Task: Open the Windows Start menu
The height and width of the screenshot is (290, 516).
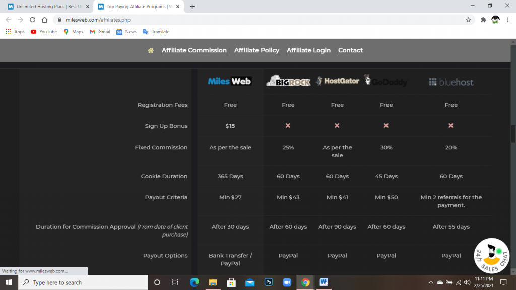Action: click(x=9, y=282)
